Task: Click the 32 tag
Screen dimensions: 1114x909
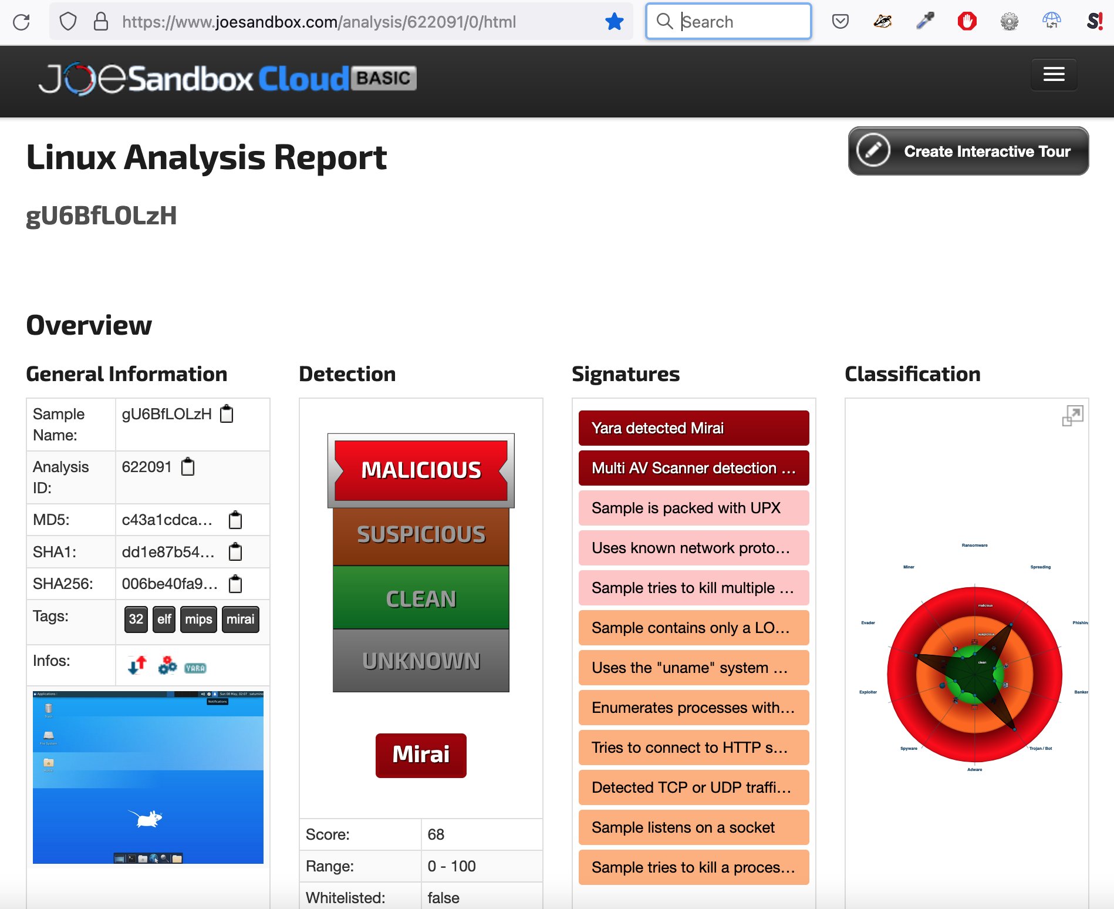Action: click(x=136, y=620)
